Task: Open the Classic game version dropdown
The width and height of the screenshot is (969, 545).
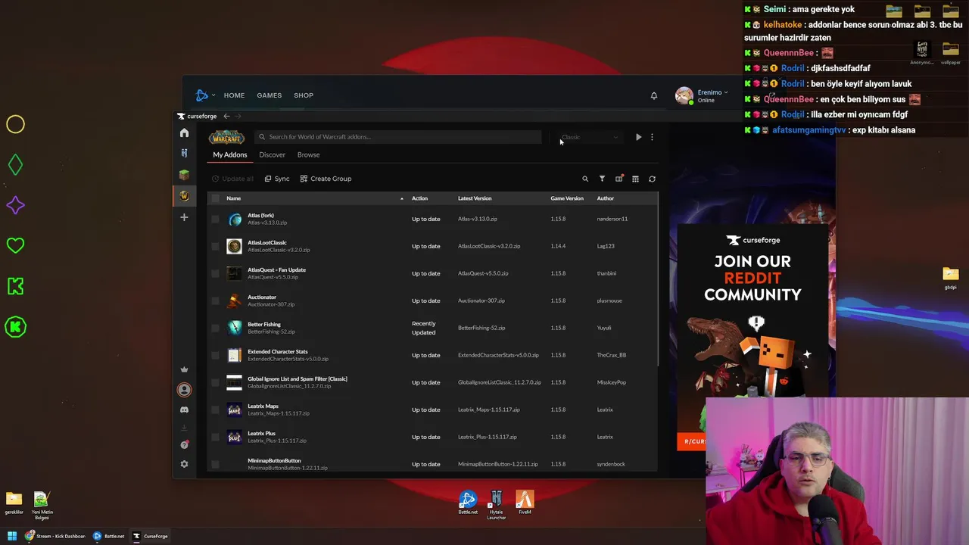Action: (x=590, y=137)
